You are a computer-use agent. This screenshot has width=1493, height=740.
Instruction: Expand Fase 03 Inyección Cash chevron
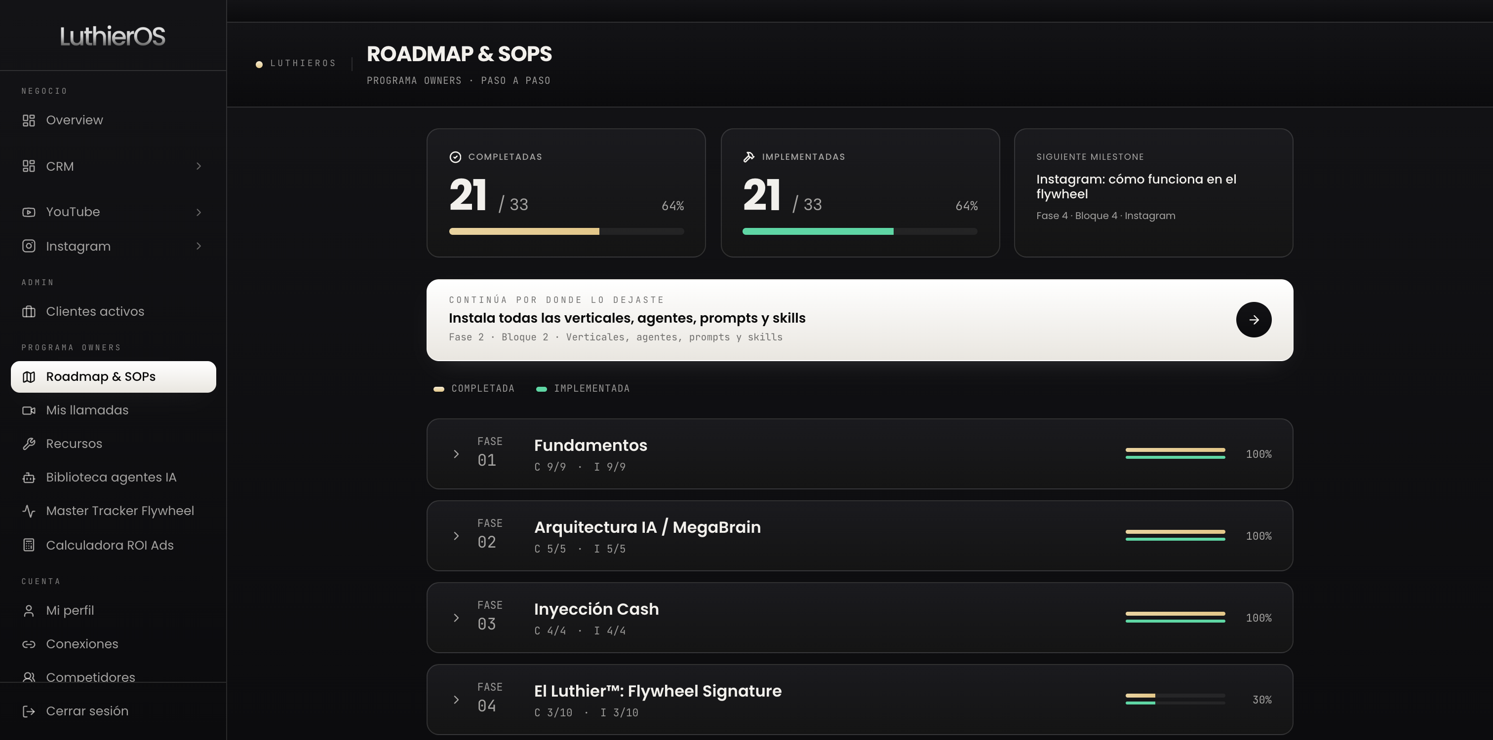coord(456,618)
